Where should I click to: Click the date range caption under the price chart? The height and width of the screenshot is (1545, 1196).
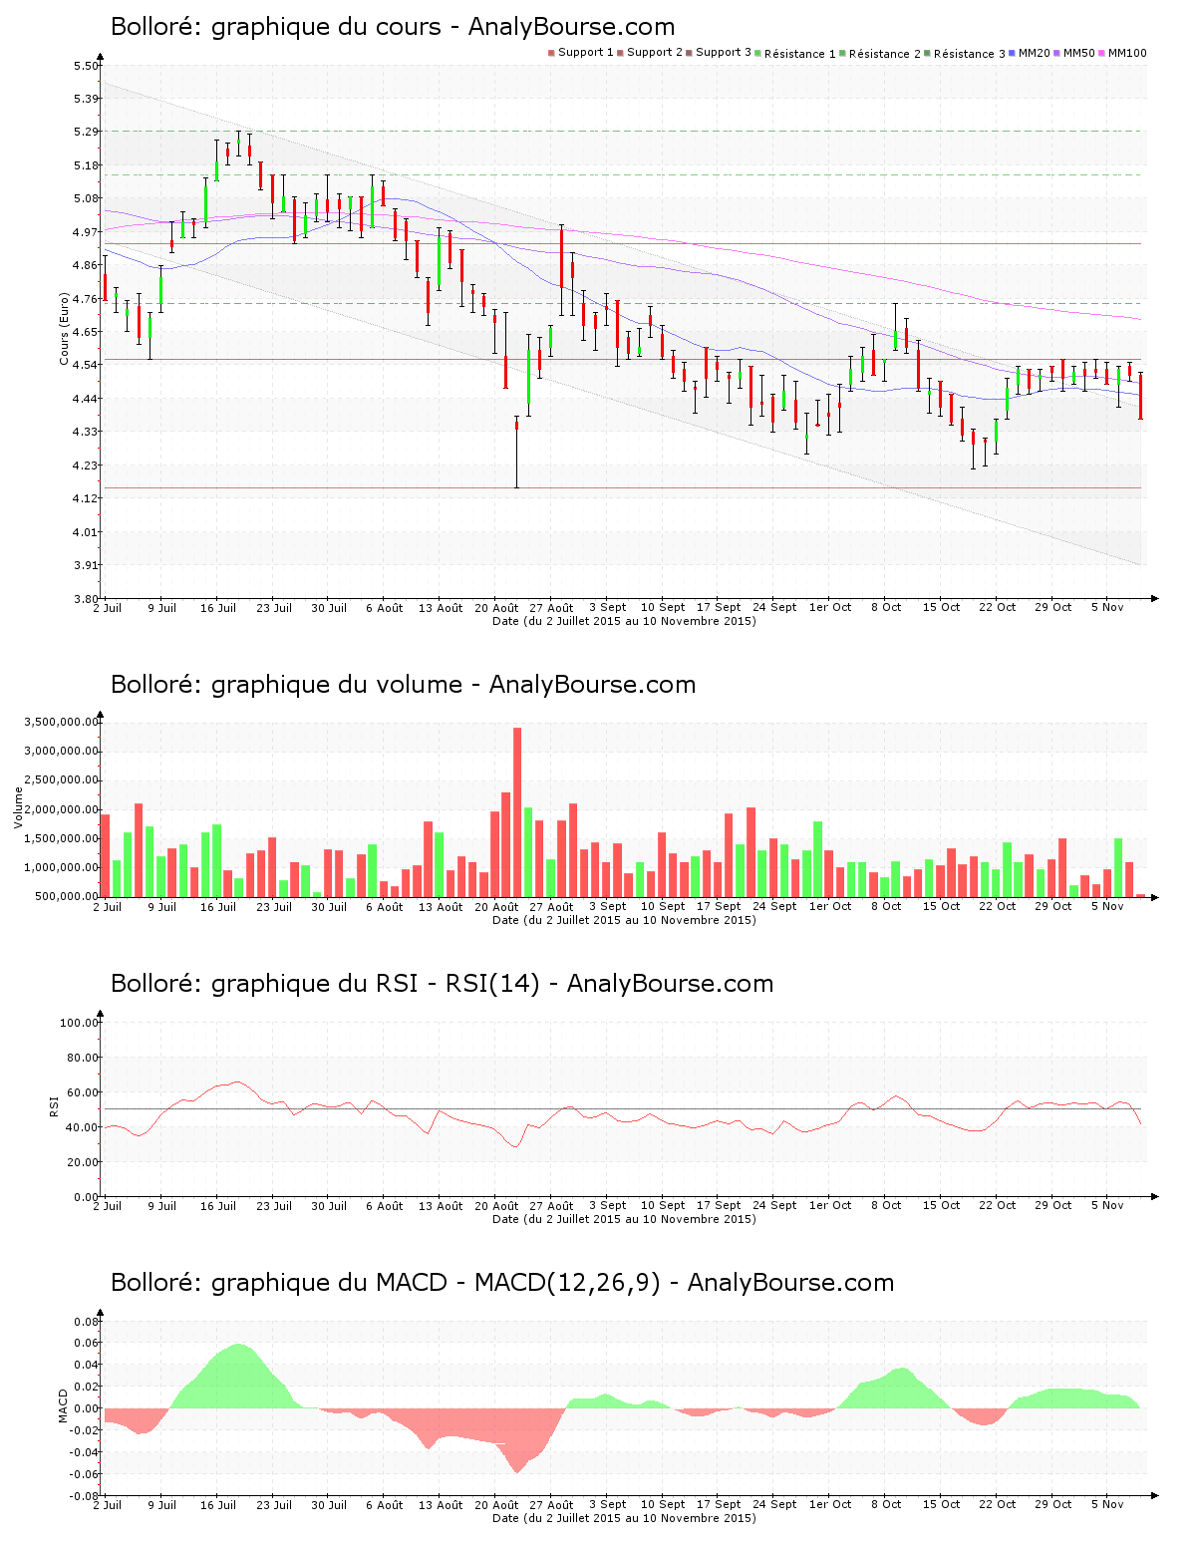[624, 621]
